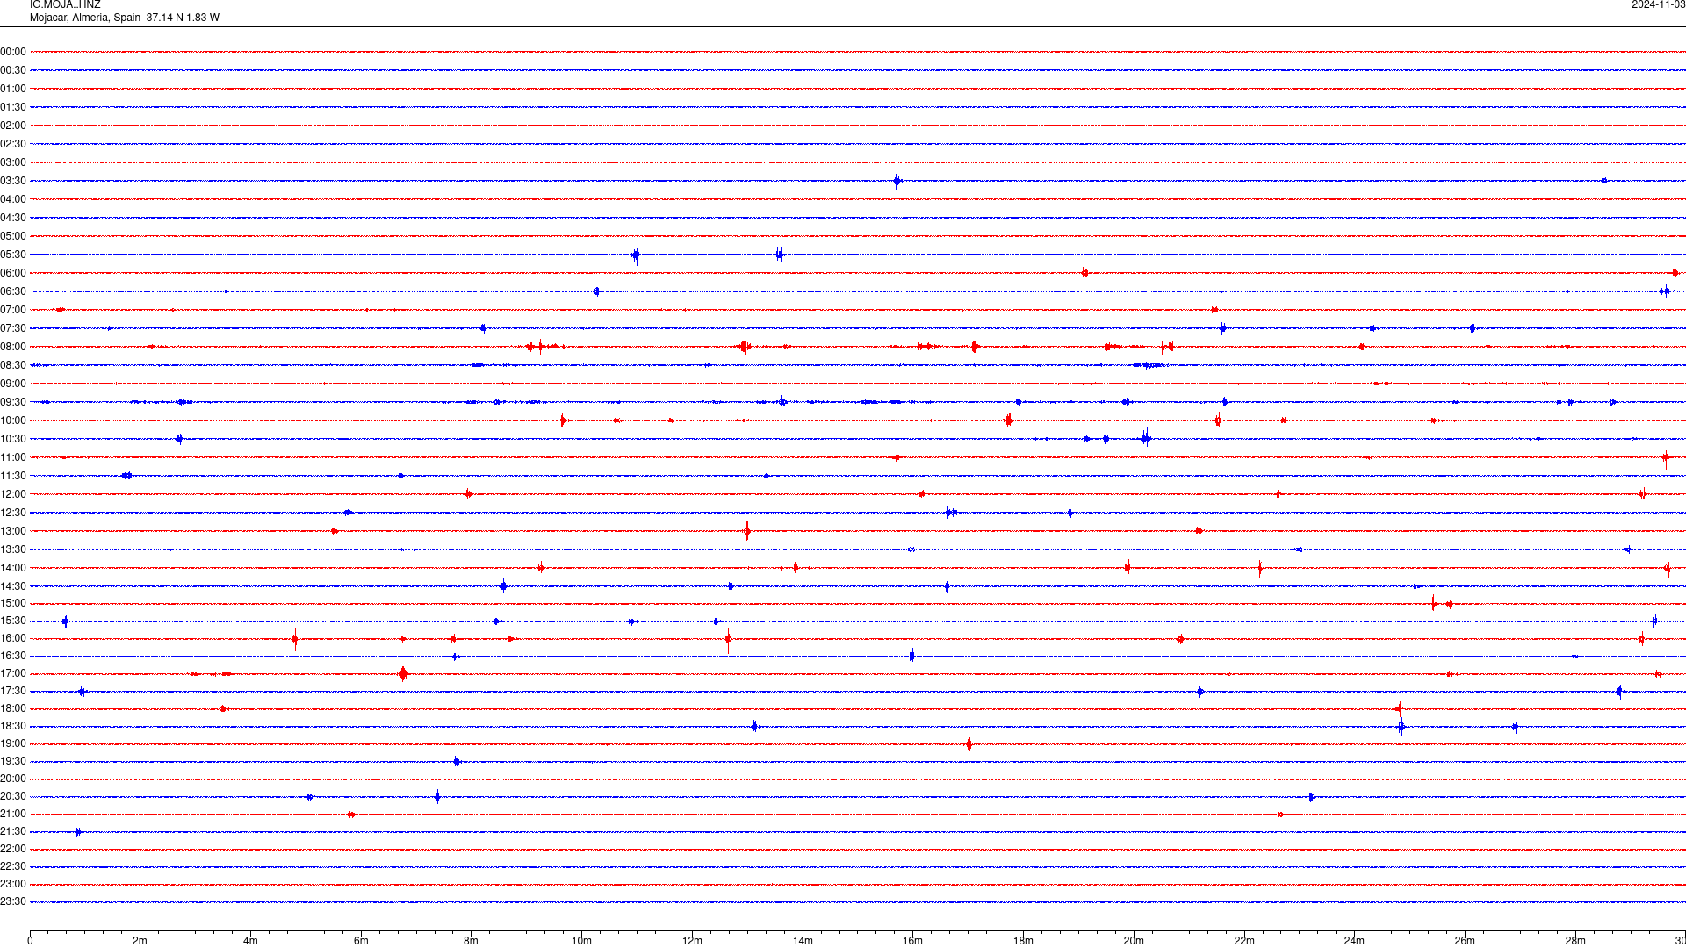Select the 16:00 row time label
The height and width of the screenshot is (948, 1686).
click(x=13, y=638)
